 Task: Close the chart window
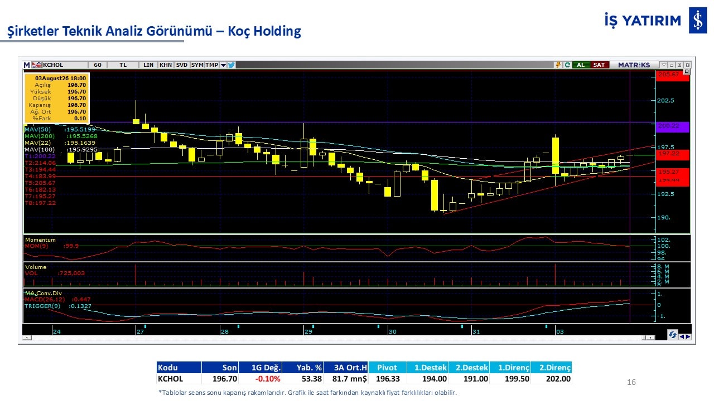(687, 65)
